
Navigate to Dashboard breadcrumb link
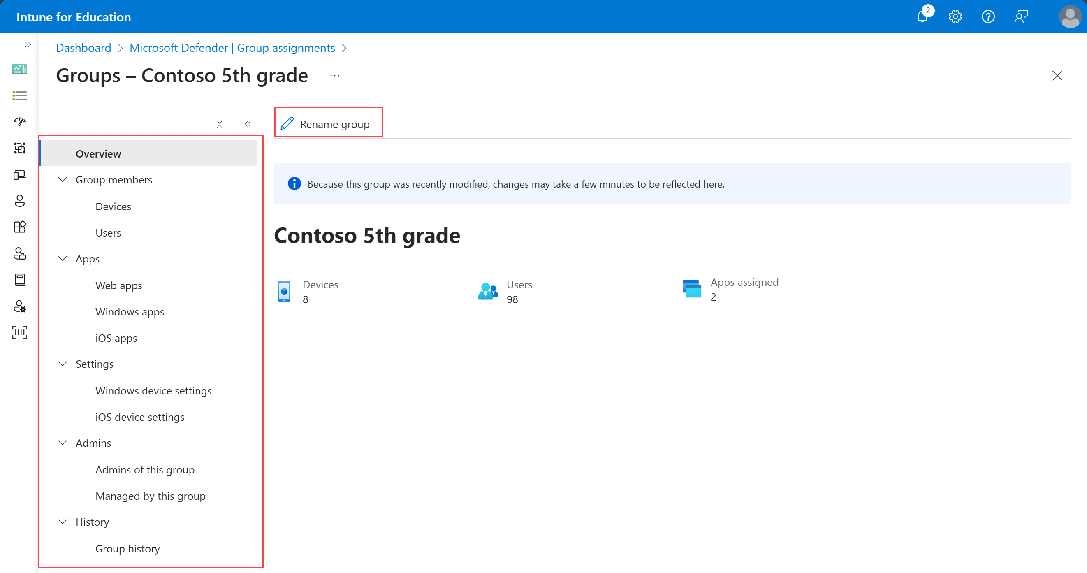click(82, 48)
